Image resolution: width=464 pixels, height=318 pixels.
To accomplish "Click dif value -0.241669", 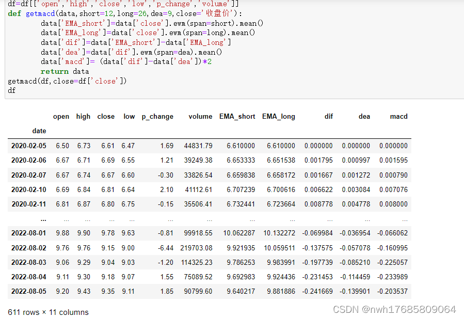I will pyautogui.click(x=317, y=291).
